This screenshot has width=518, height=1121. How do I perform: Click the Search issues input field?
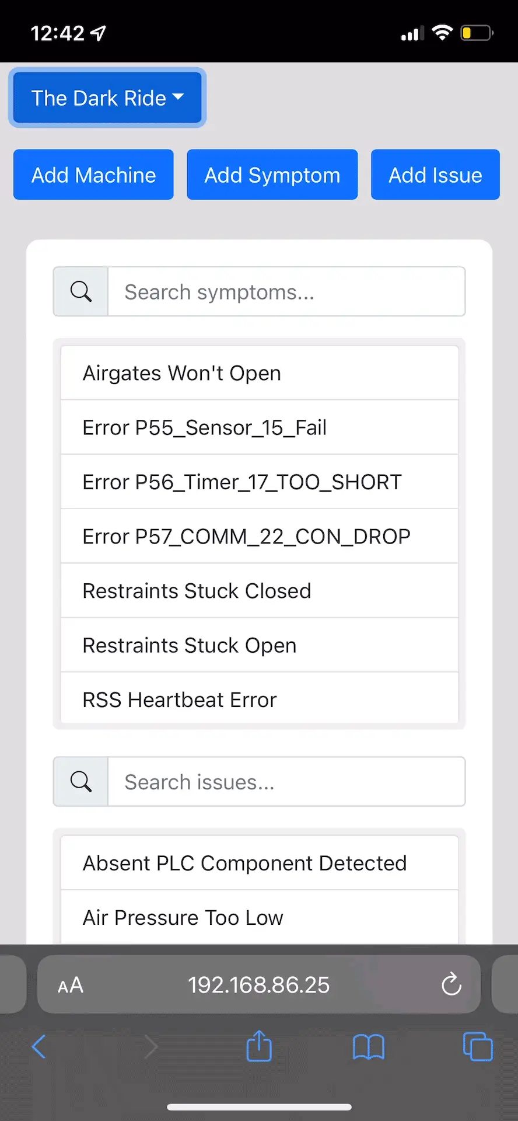tap(286, 782)
